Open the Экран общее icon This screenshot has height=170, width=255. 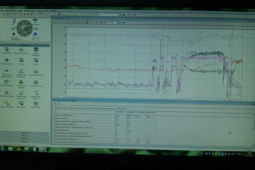point(36,105)
